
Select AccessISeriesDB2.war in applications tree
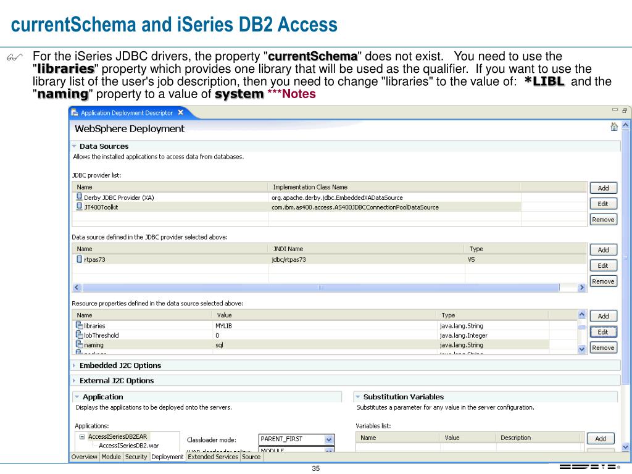pos(128,446)
